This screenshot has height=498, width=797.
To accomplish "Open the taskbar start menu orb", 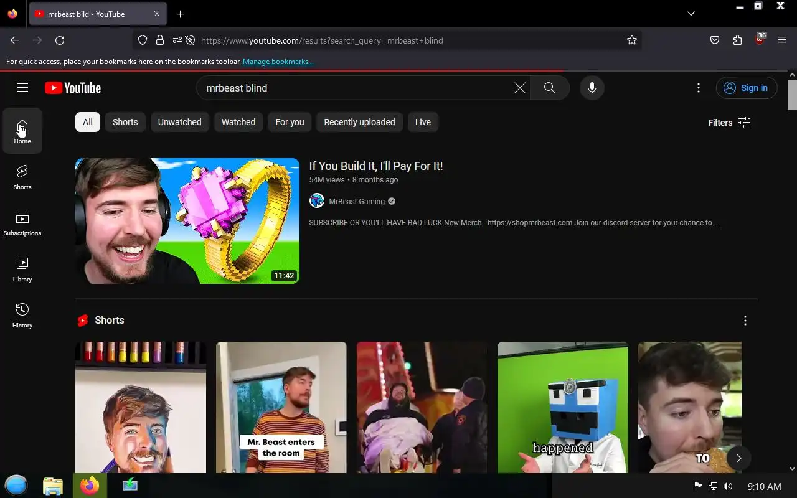I will coord(16,486).
